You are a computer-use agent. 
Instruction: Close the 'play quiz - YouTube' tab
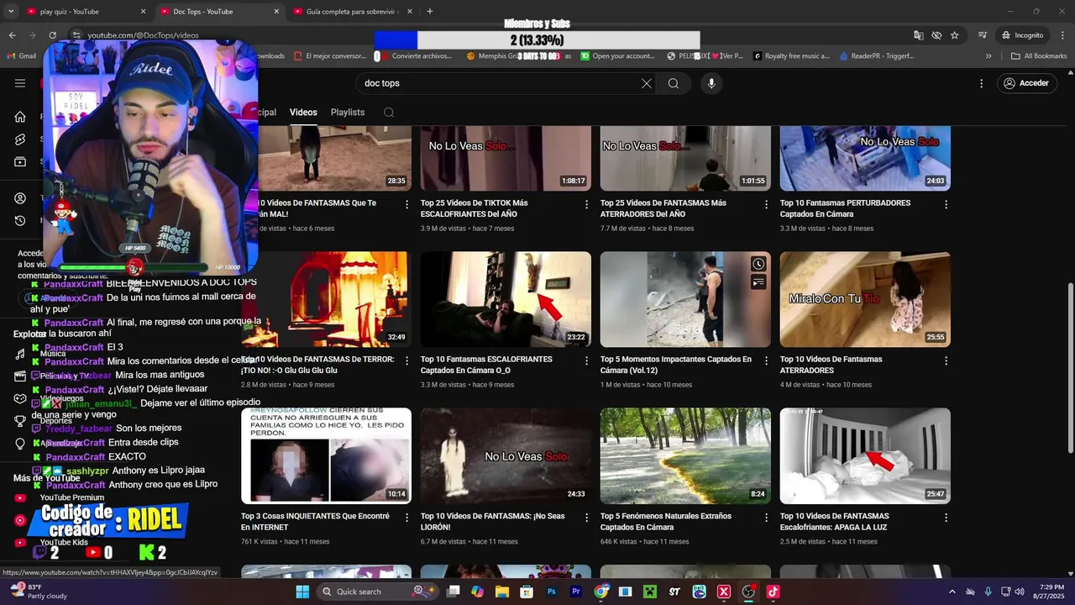point(143,12)
